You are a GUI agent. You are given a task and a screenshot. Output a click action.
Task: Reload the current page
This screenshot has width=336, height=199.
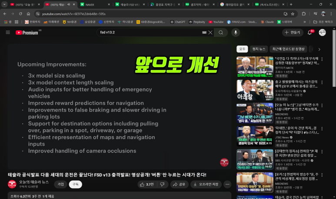[20, 14]
